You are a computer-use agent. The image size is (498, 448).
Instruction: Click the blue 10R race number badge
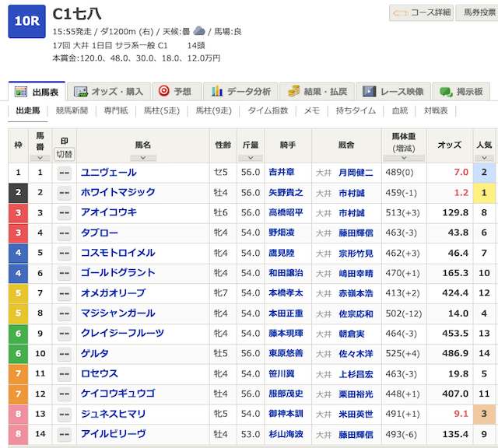pos(26,22)
